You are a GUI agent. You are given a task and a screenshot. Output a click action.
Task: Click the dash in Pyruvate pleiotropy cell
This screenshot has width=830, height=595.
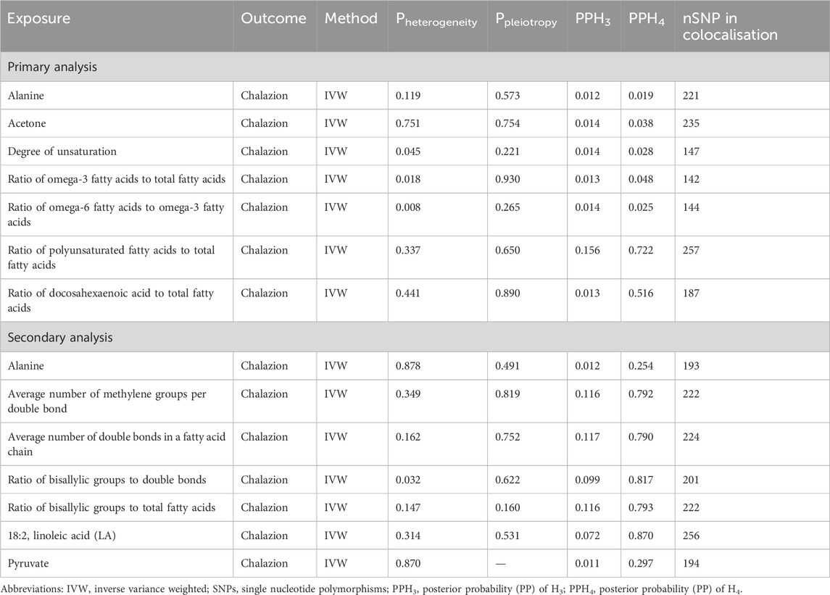[501, 564]
